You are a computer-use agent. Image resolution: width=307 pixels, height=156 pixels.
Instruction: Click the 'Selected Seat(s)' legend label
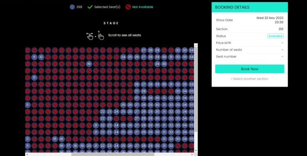[107, 7]
